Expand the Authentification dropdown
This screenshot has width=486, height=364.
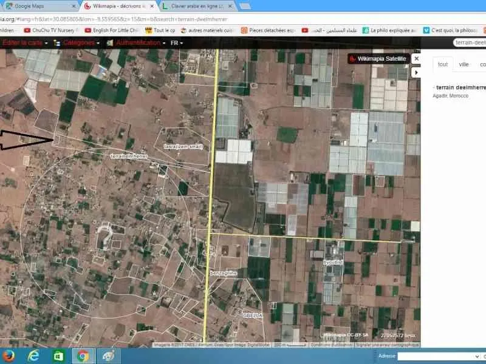pyautogui.click(x=141, y=42)
